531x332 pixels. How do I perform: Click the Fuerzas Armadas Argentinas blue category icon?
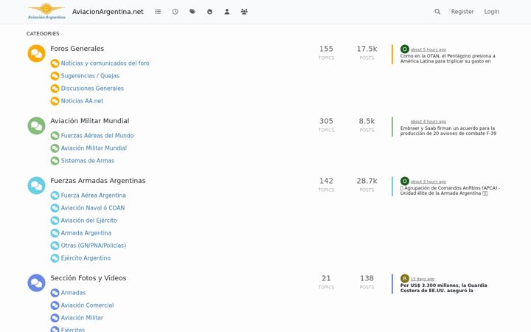tap(36, 186)
